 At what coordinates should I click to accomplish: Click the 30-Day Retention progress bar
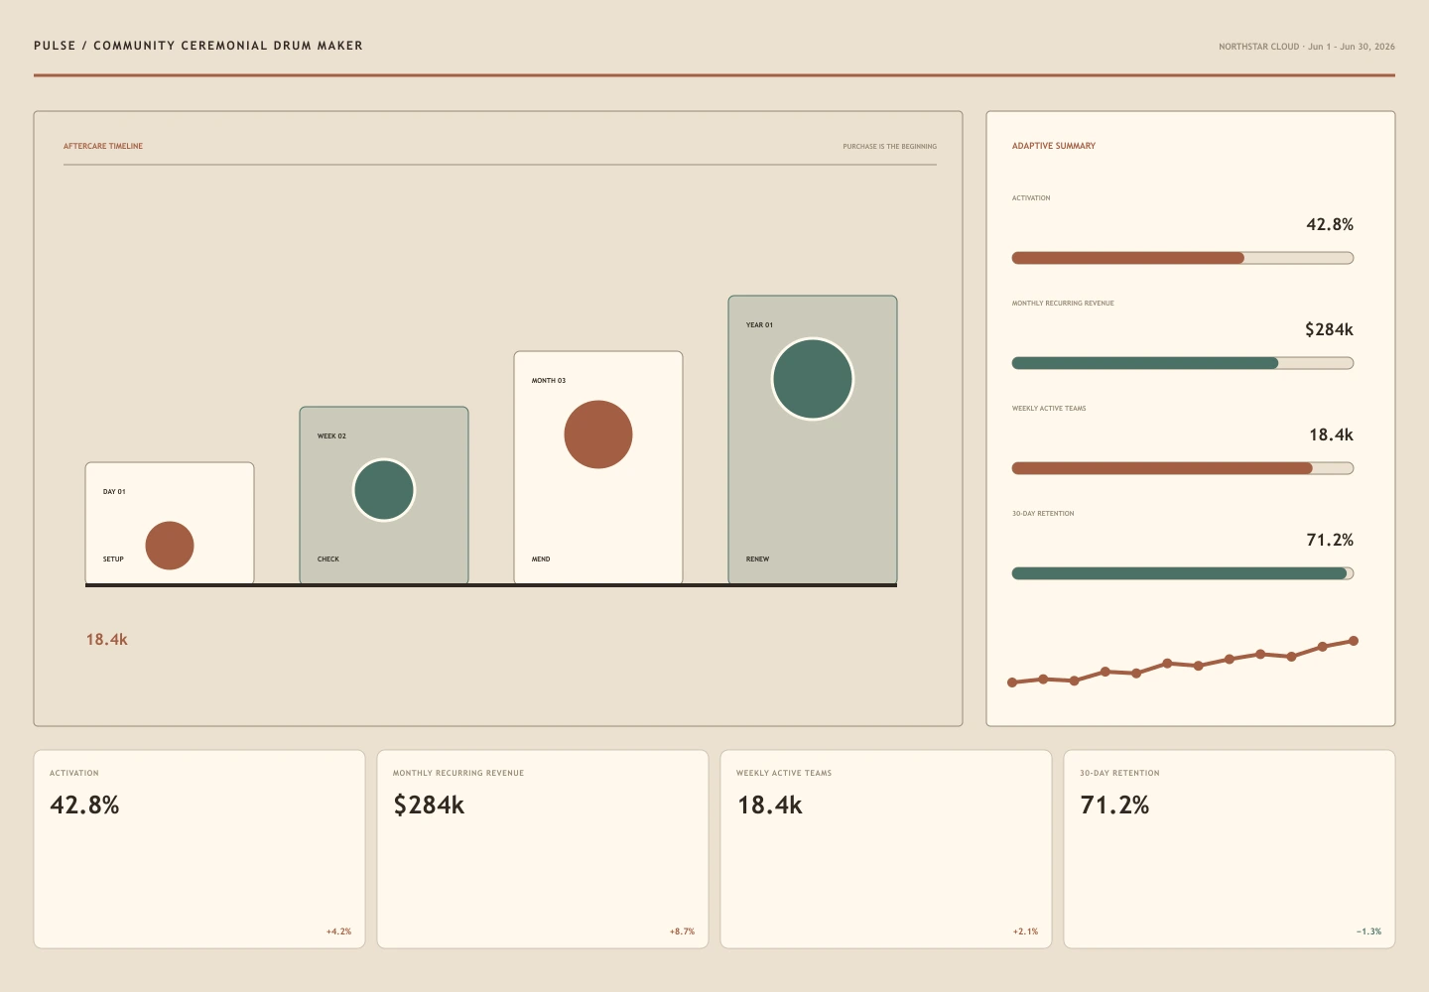pyautogui.click(x=1183, y=573)
